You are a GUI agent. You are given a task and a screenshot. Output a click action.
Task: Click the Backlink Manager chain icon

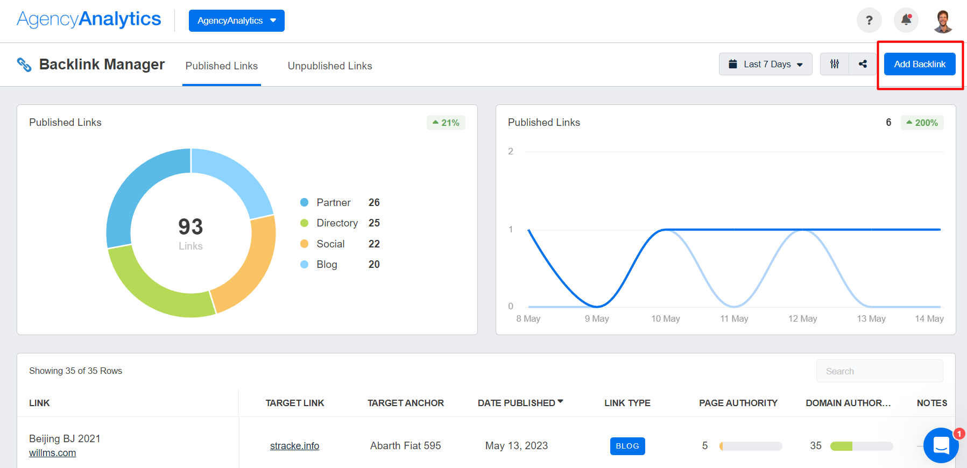point(24,65)
